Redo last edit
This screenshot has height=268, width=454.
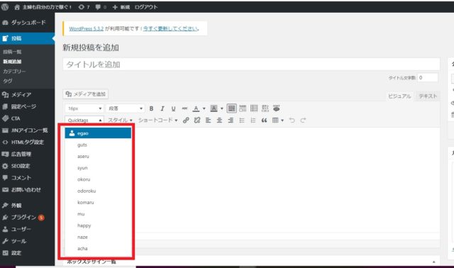tap(303, 120)
